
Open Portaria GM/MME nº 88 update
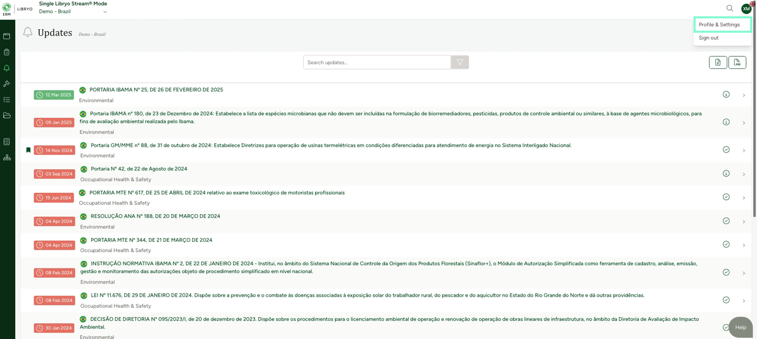(x=331, y=146)
